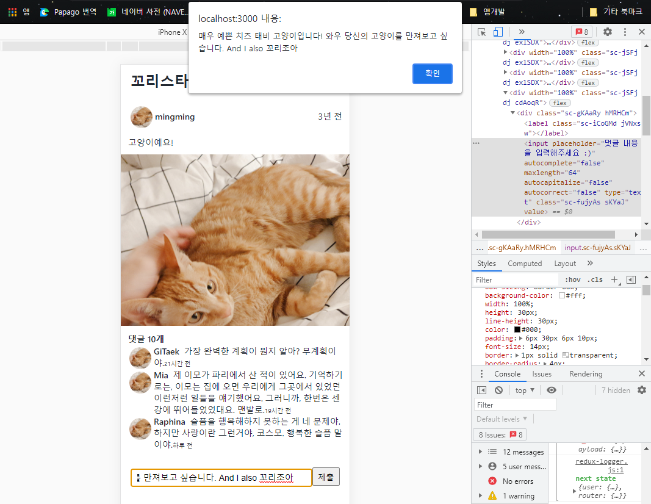Expand the div above dj exlSDX first row

pyautogui.click(x=505, y=52)
